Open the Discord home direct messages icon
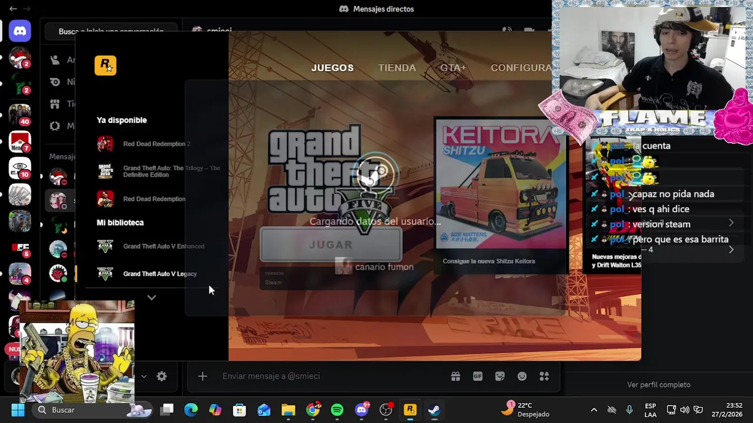Viewport: 753px width, 423px height. coord(20,31)
